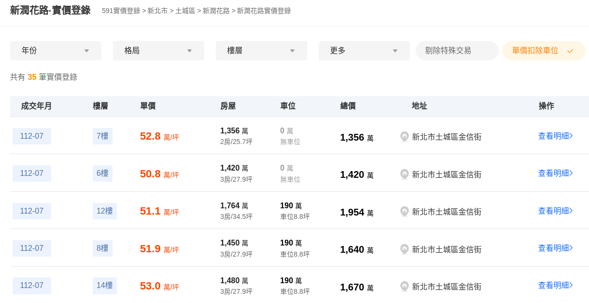Navigate to 新北市 breadcrumb
This screenshot has height=303, width=589.
(x=157, y=11)
